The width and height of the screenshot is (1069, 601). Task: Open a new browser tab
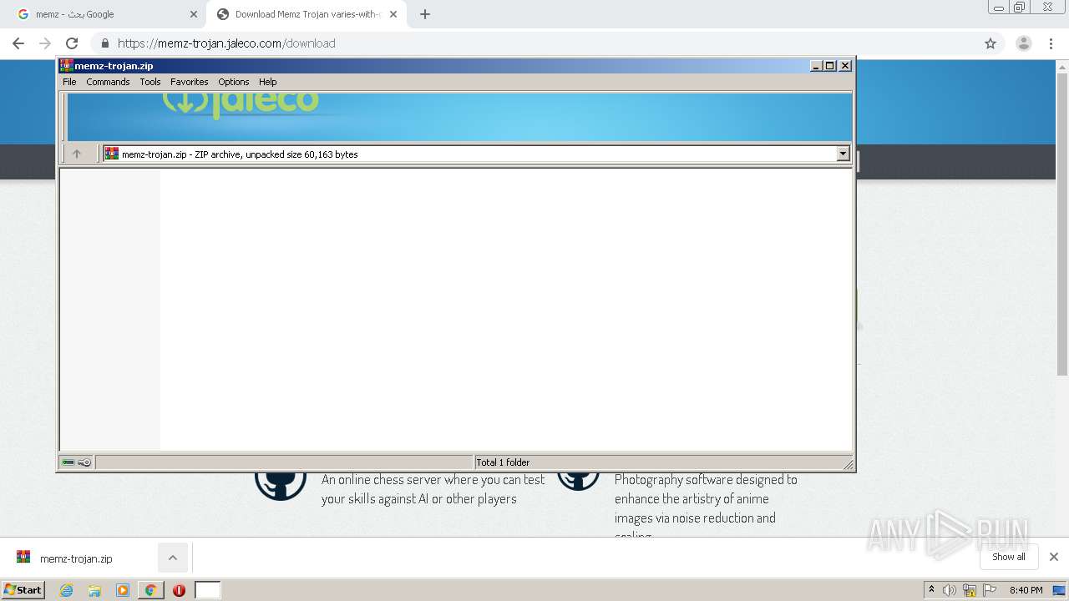pos(425,14)
